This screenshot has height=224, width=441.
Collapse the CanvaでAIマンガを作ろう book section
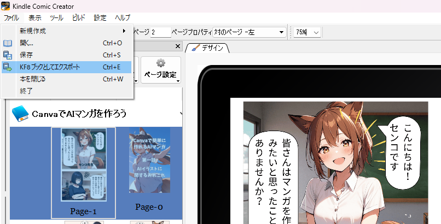[x=181, y=114]
